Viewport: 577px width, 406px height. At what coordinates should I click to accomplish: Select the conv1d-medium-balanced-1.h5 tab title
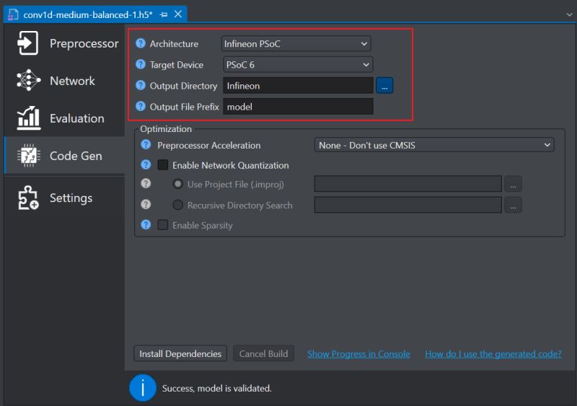88,14
